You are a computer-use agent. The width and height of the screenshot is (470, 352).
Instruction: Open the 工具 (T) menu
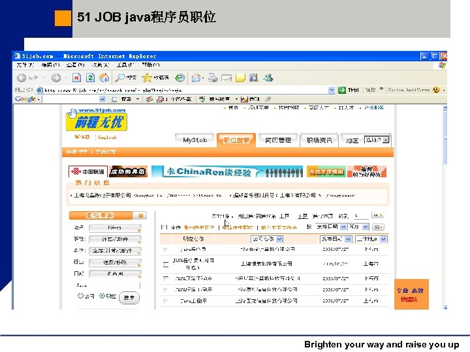(125, 65)
